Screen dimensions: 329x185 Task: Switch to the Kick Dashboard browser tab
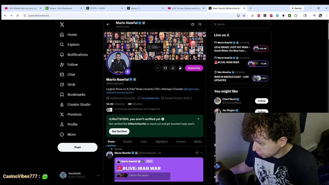[63, 8]
